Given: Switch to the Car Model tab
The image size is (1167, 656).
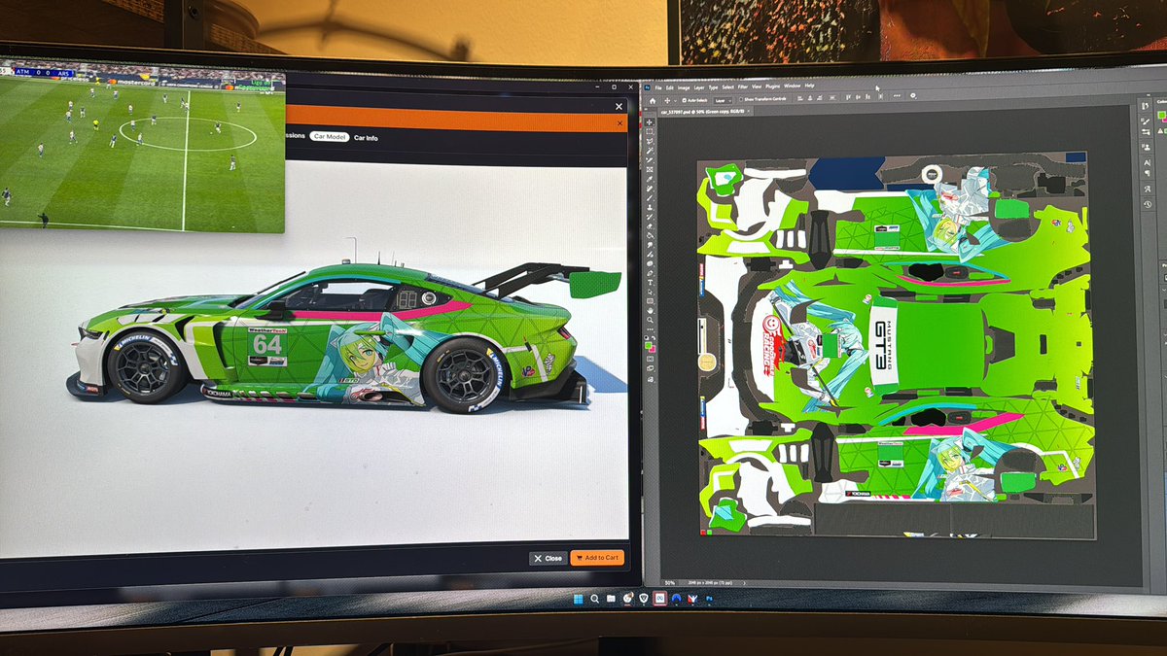Looking at the screenshot, I should [x=330, y=137].
